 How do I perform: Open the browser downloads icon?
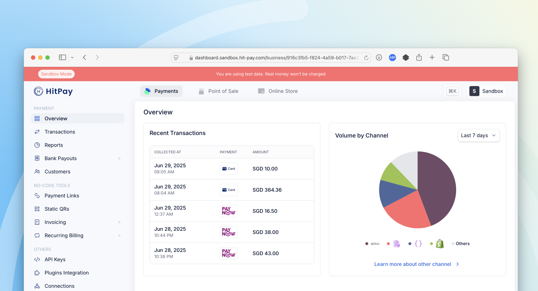[x=379, y=57]
